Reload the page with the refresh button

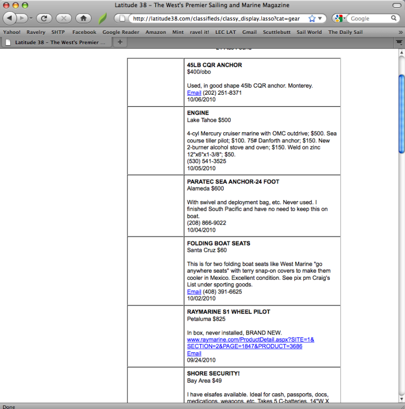(44, 18)
